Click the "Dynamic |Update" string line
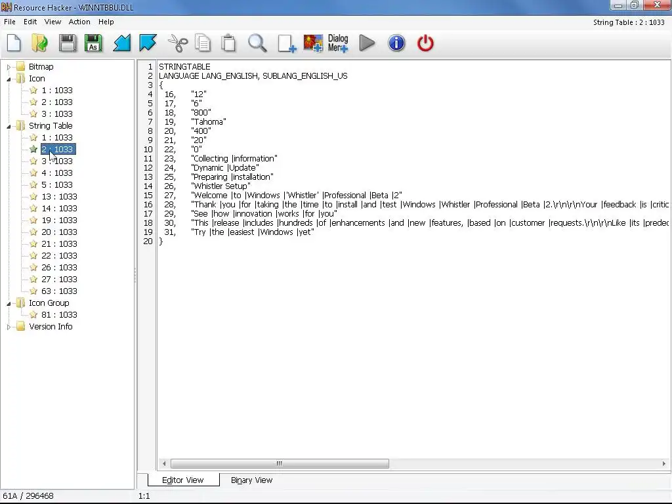672x504 pixels. point(225,167)
